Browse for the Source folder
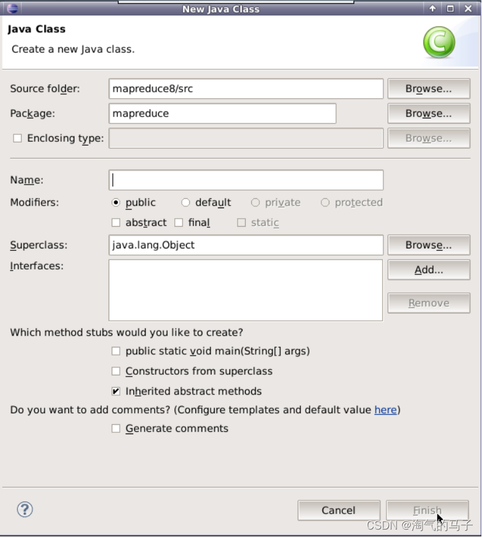This screenshot has height=537, width=482. click(429, 89)
